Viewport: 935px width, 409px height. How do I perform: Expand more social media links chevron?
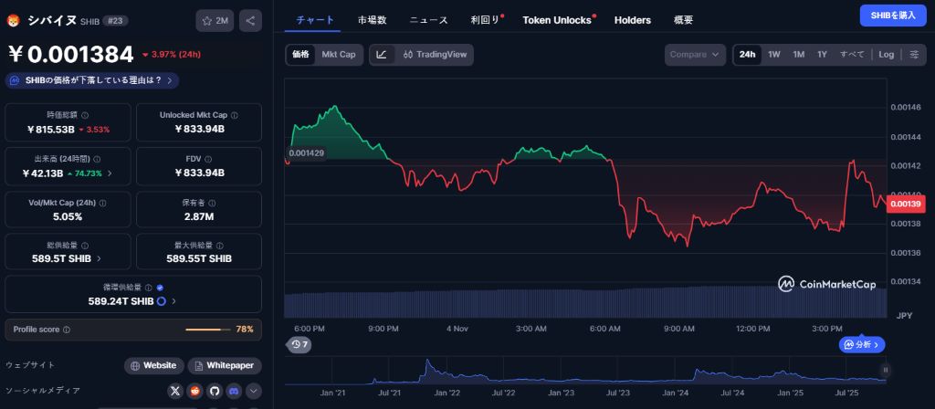click(x=254, y=391)
